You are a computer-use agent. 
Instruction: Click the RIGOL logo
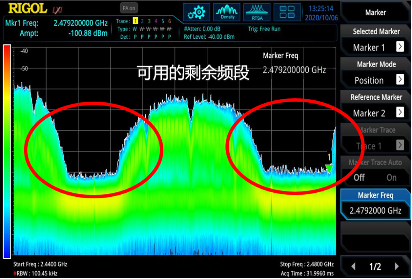click(27, 8)
